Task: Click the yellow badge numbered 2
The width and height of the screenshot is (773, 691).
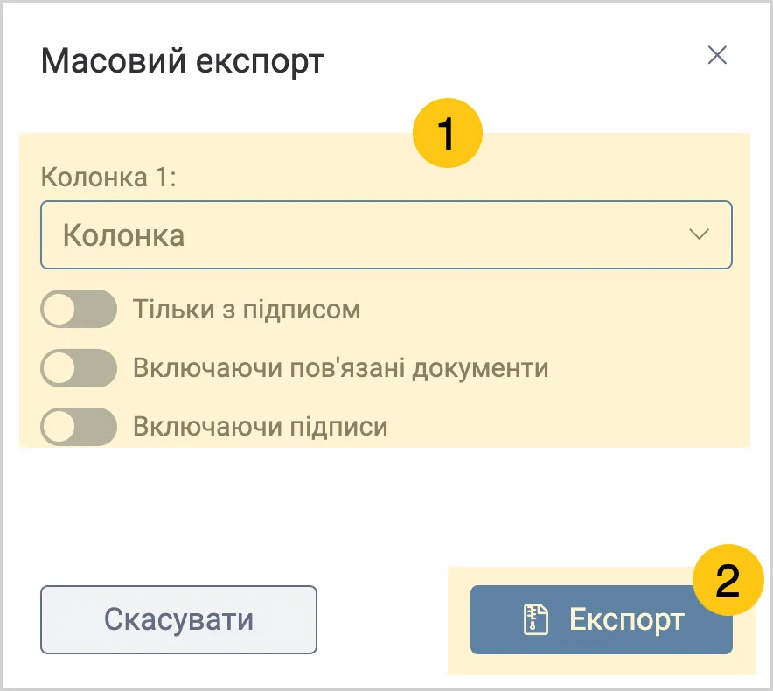Action: [x=728, y=580]
